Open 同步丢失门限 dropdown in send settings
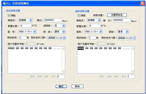Viewport: 146px width, 94px height. (x=57, y=38)
